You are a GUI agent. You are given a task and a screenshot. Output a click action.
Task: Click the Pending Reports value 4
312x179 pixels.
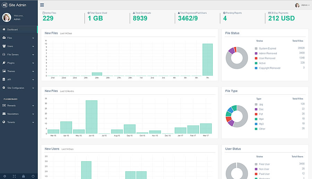click(225, 18)
